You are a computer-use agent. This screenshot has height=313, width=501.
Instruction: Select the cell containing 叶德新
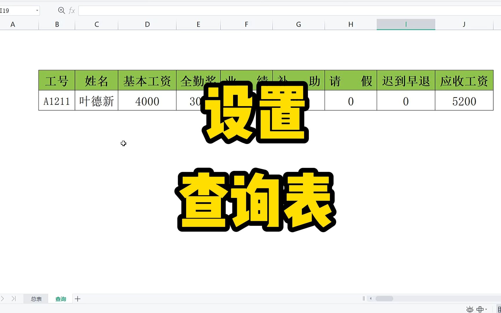[97, 101]
